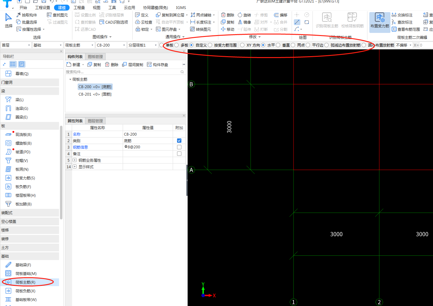Open the C8-200 component dropdown
Viewport: 433px width, 306px height.
[x=111, y=45]
